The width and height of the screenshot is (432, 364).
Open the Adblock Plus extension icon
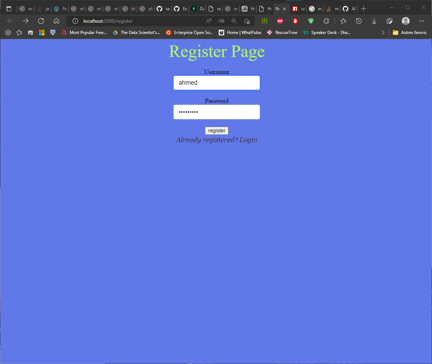(x=280, y=21)
